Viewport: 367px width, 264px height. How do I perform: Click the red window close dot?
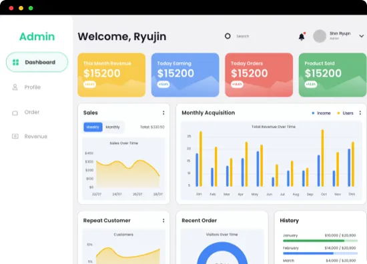click(11, 8)
